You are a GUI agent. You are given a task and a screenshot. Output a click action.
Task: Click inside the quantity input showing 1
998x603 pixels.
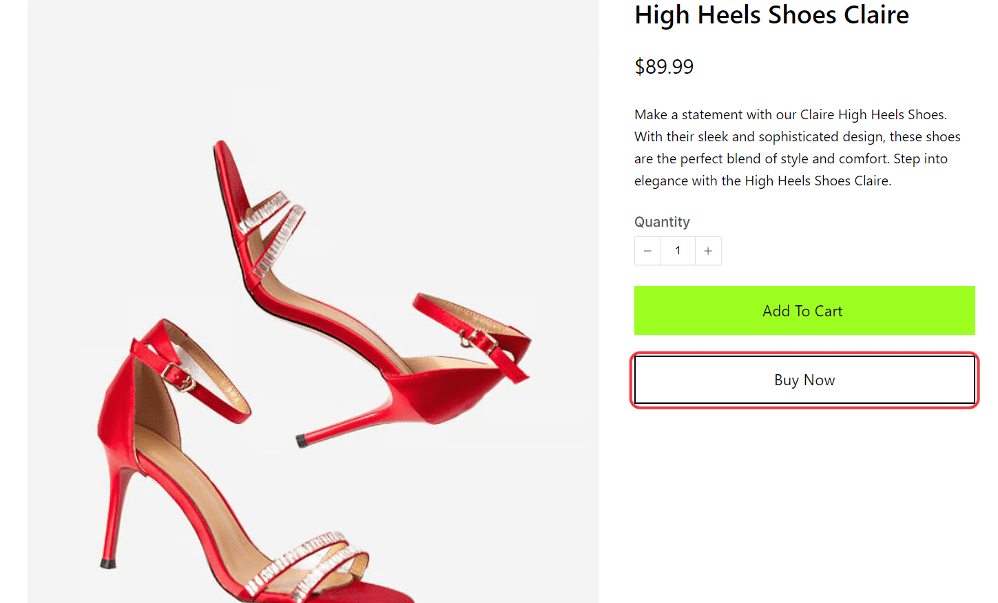(x=678, y=251)
